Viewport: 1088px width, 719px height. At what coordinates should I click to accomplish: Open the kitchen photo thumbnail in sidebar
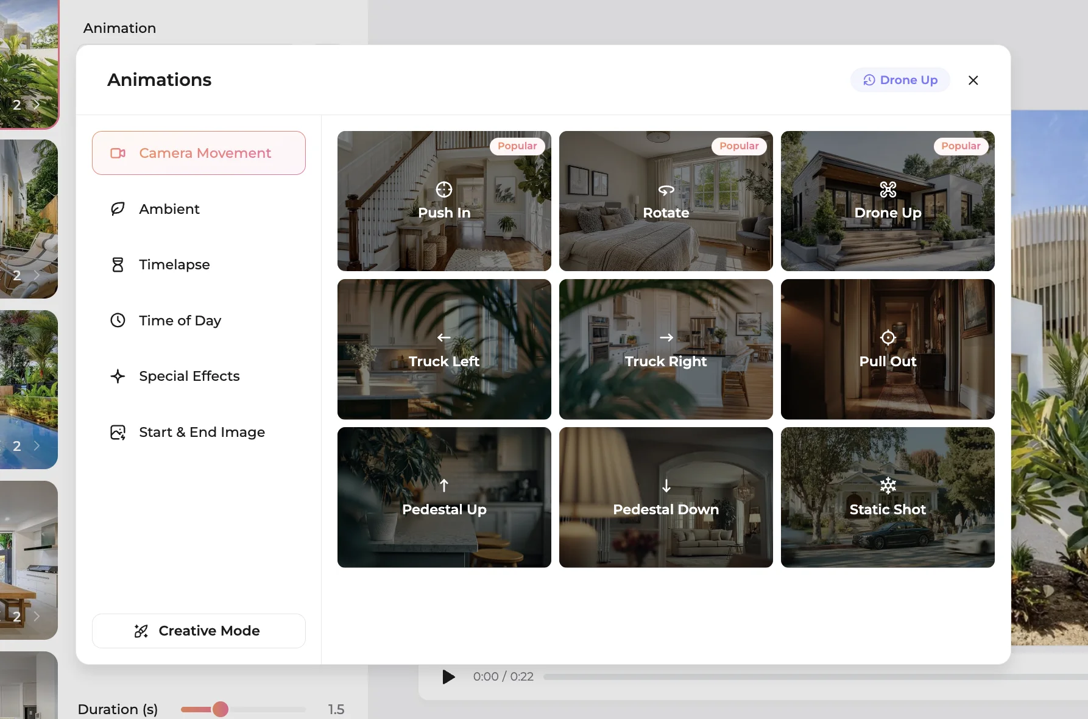[29, 560]
